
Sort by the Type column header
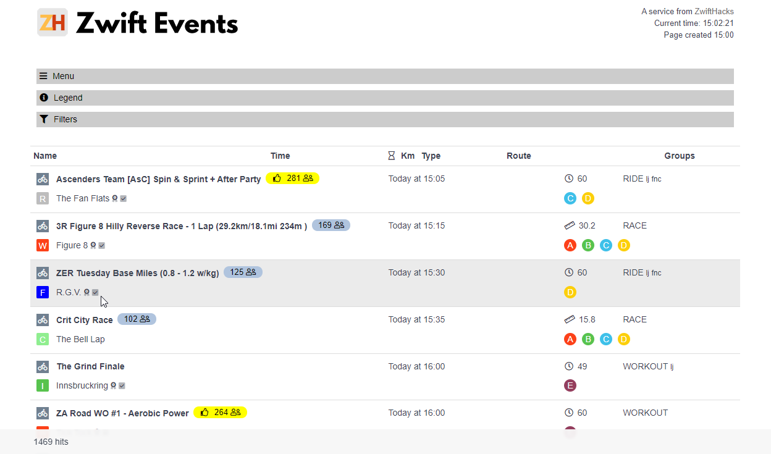(431, 156)
